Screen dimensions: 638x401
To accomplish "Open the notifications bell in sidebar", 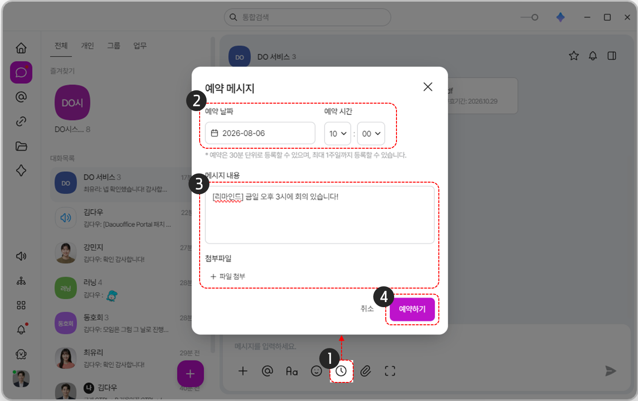I will point(21,329).
